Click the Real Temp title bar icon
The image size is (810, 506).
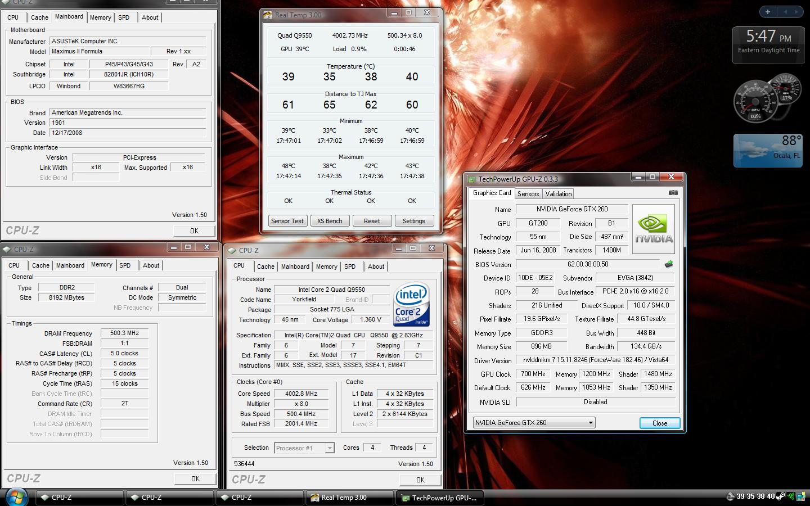[x=268, y=15]
